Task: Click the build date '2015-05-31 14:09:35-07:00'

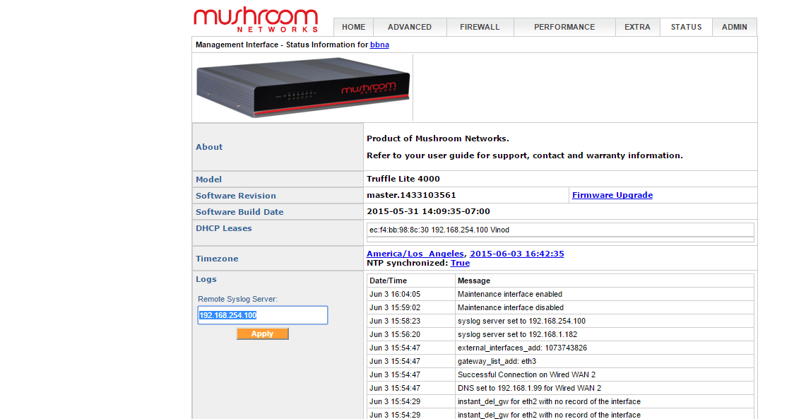Action: [x=428, y=211]
